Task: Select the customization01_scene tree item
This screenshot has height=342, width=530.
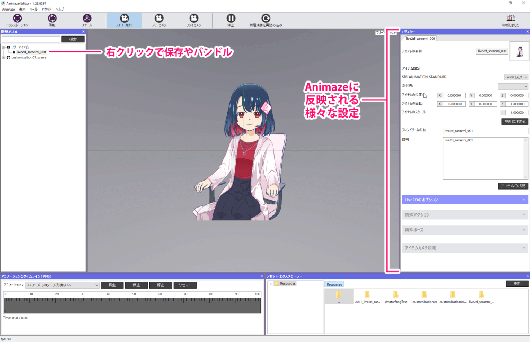Action: click(x=29, y=58)
